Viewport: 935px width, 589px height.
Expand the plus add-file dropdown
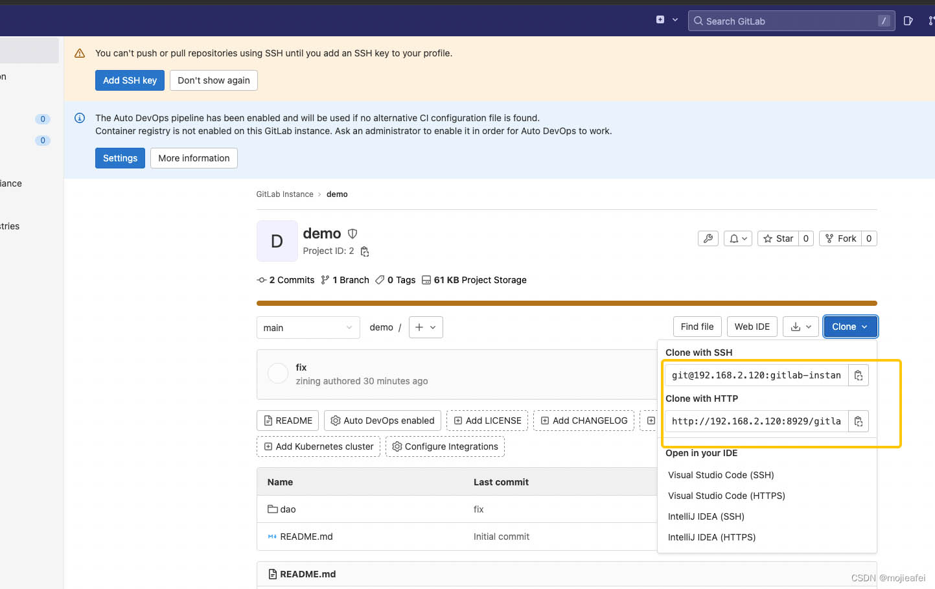(426, 327)
